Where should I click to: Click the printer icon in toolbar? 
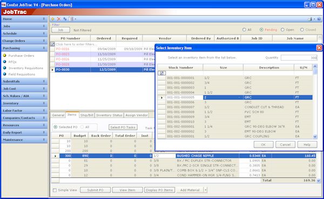(x=310, y=19)
